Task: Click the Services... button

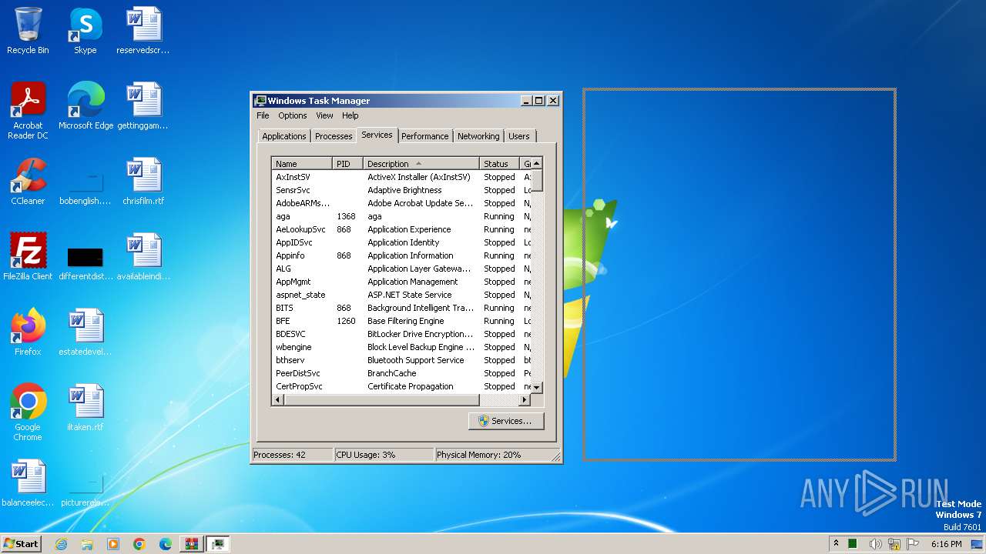Action: 506,421
